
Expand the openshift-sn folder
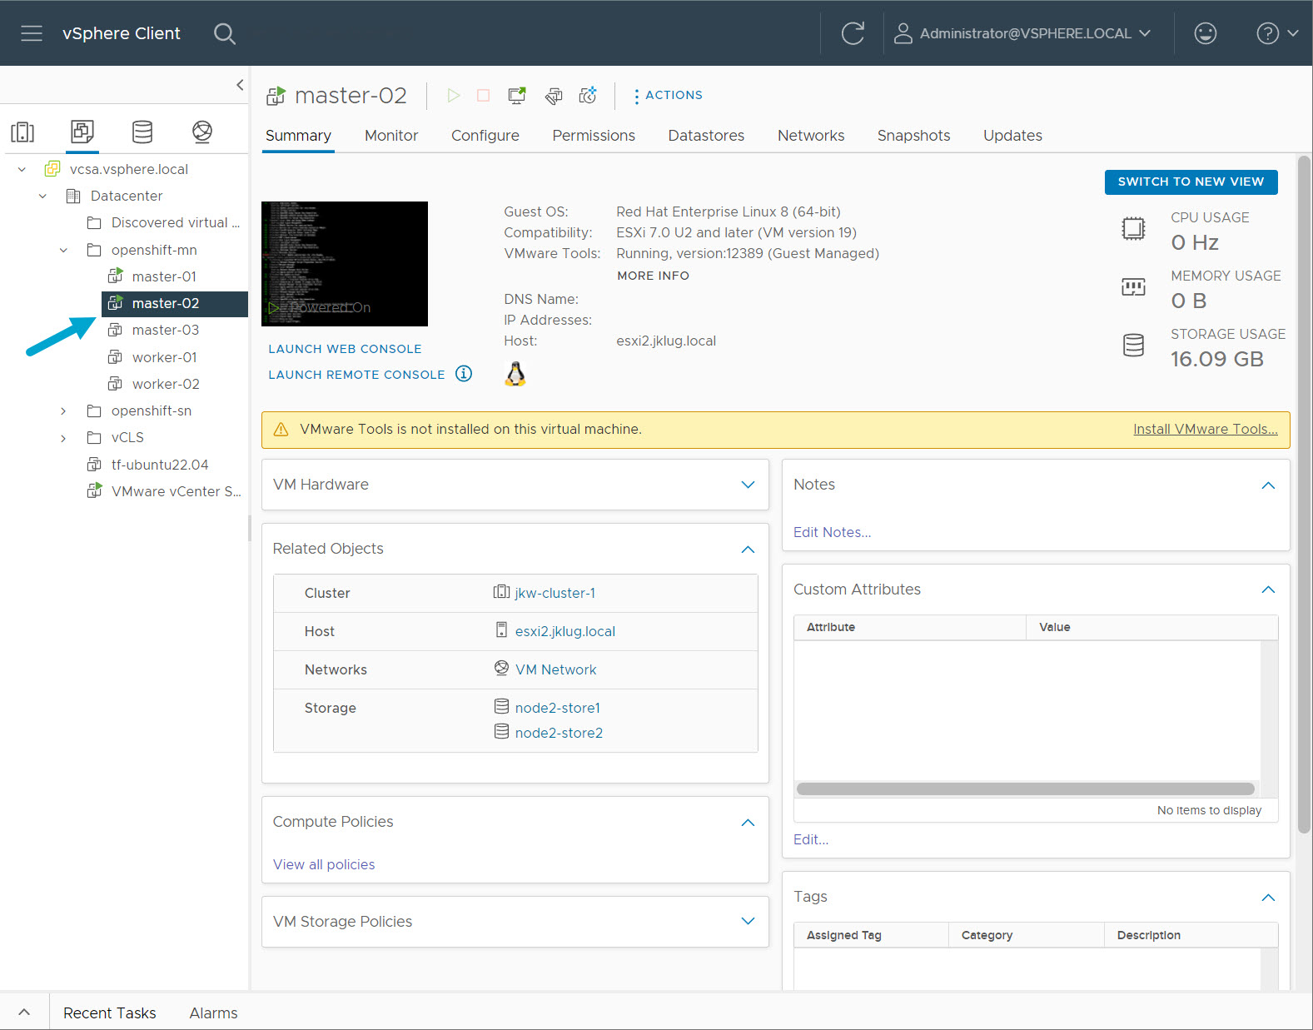63,411
